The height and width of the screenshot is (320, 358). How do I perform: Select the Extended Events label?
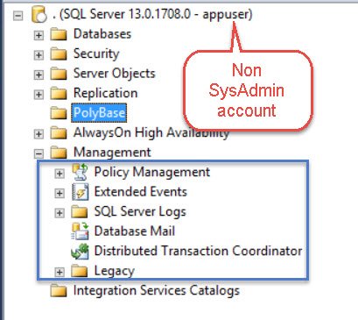pyautogui.click(x=141, y=192)
